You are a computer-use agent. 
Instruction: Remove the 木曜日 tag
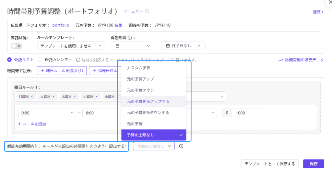click(x=97, y=97)
